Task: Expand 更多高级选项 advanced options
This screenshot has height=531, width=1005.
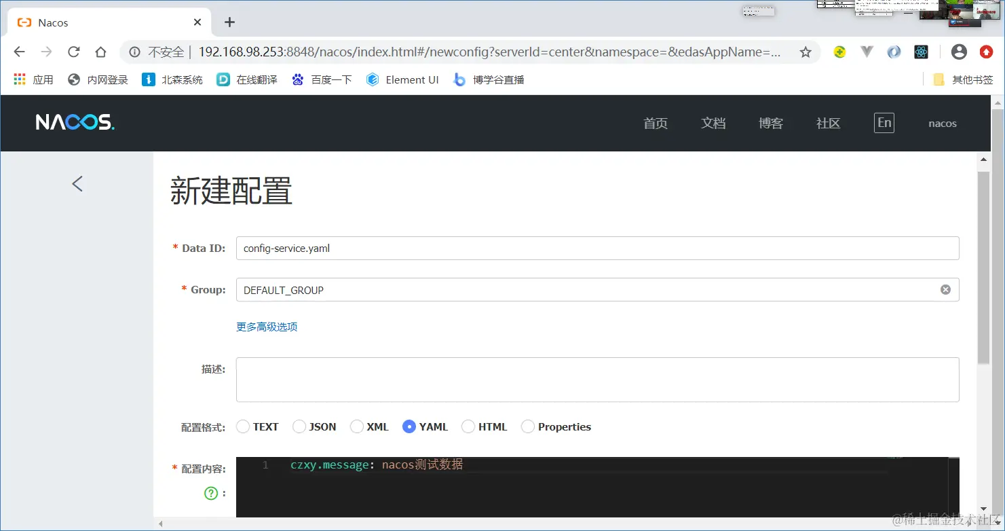Action: 266,327
